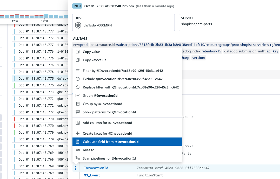Select Scan pipelines for @InvocationId
The width and height of the screenshot is (280, 179).
point(109,159)
